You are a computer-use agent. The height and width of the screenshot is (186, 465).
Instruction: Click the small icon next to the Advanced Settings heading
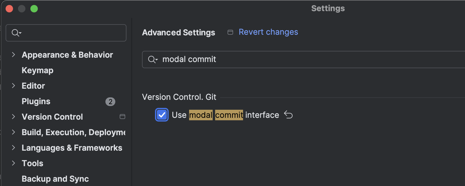click(x=230, y=32)
